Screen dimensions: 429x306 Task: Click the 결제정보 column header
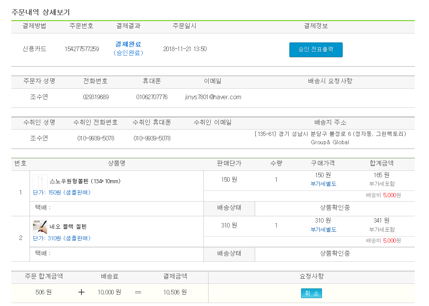point(316,26)
